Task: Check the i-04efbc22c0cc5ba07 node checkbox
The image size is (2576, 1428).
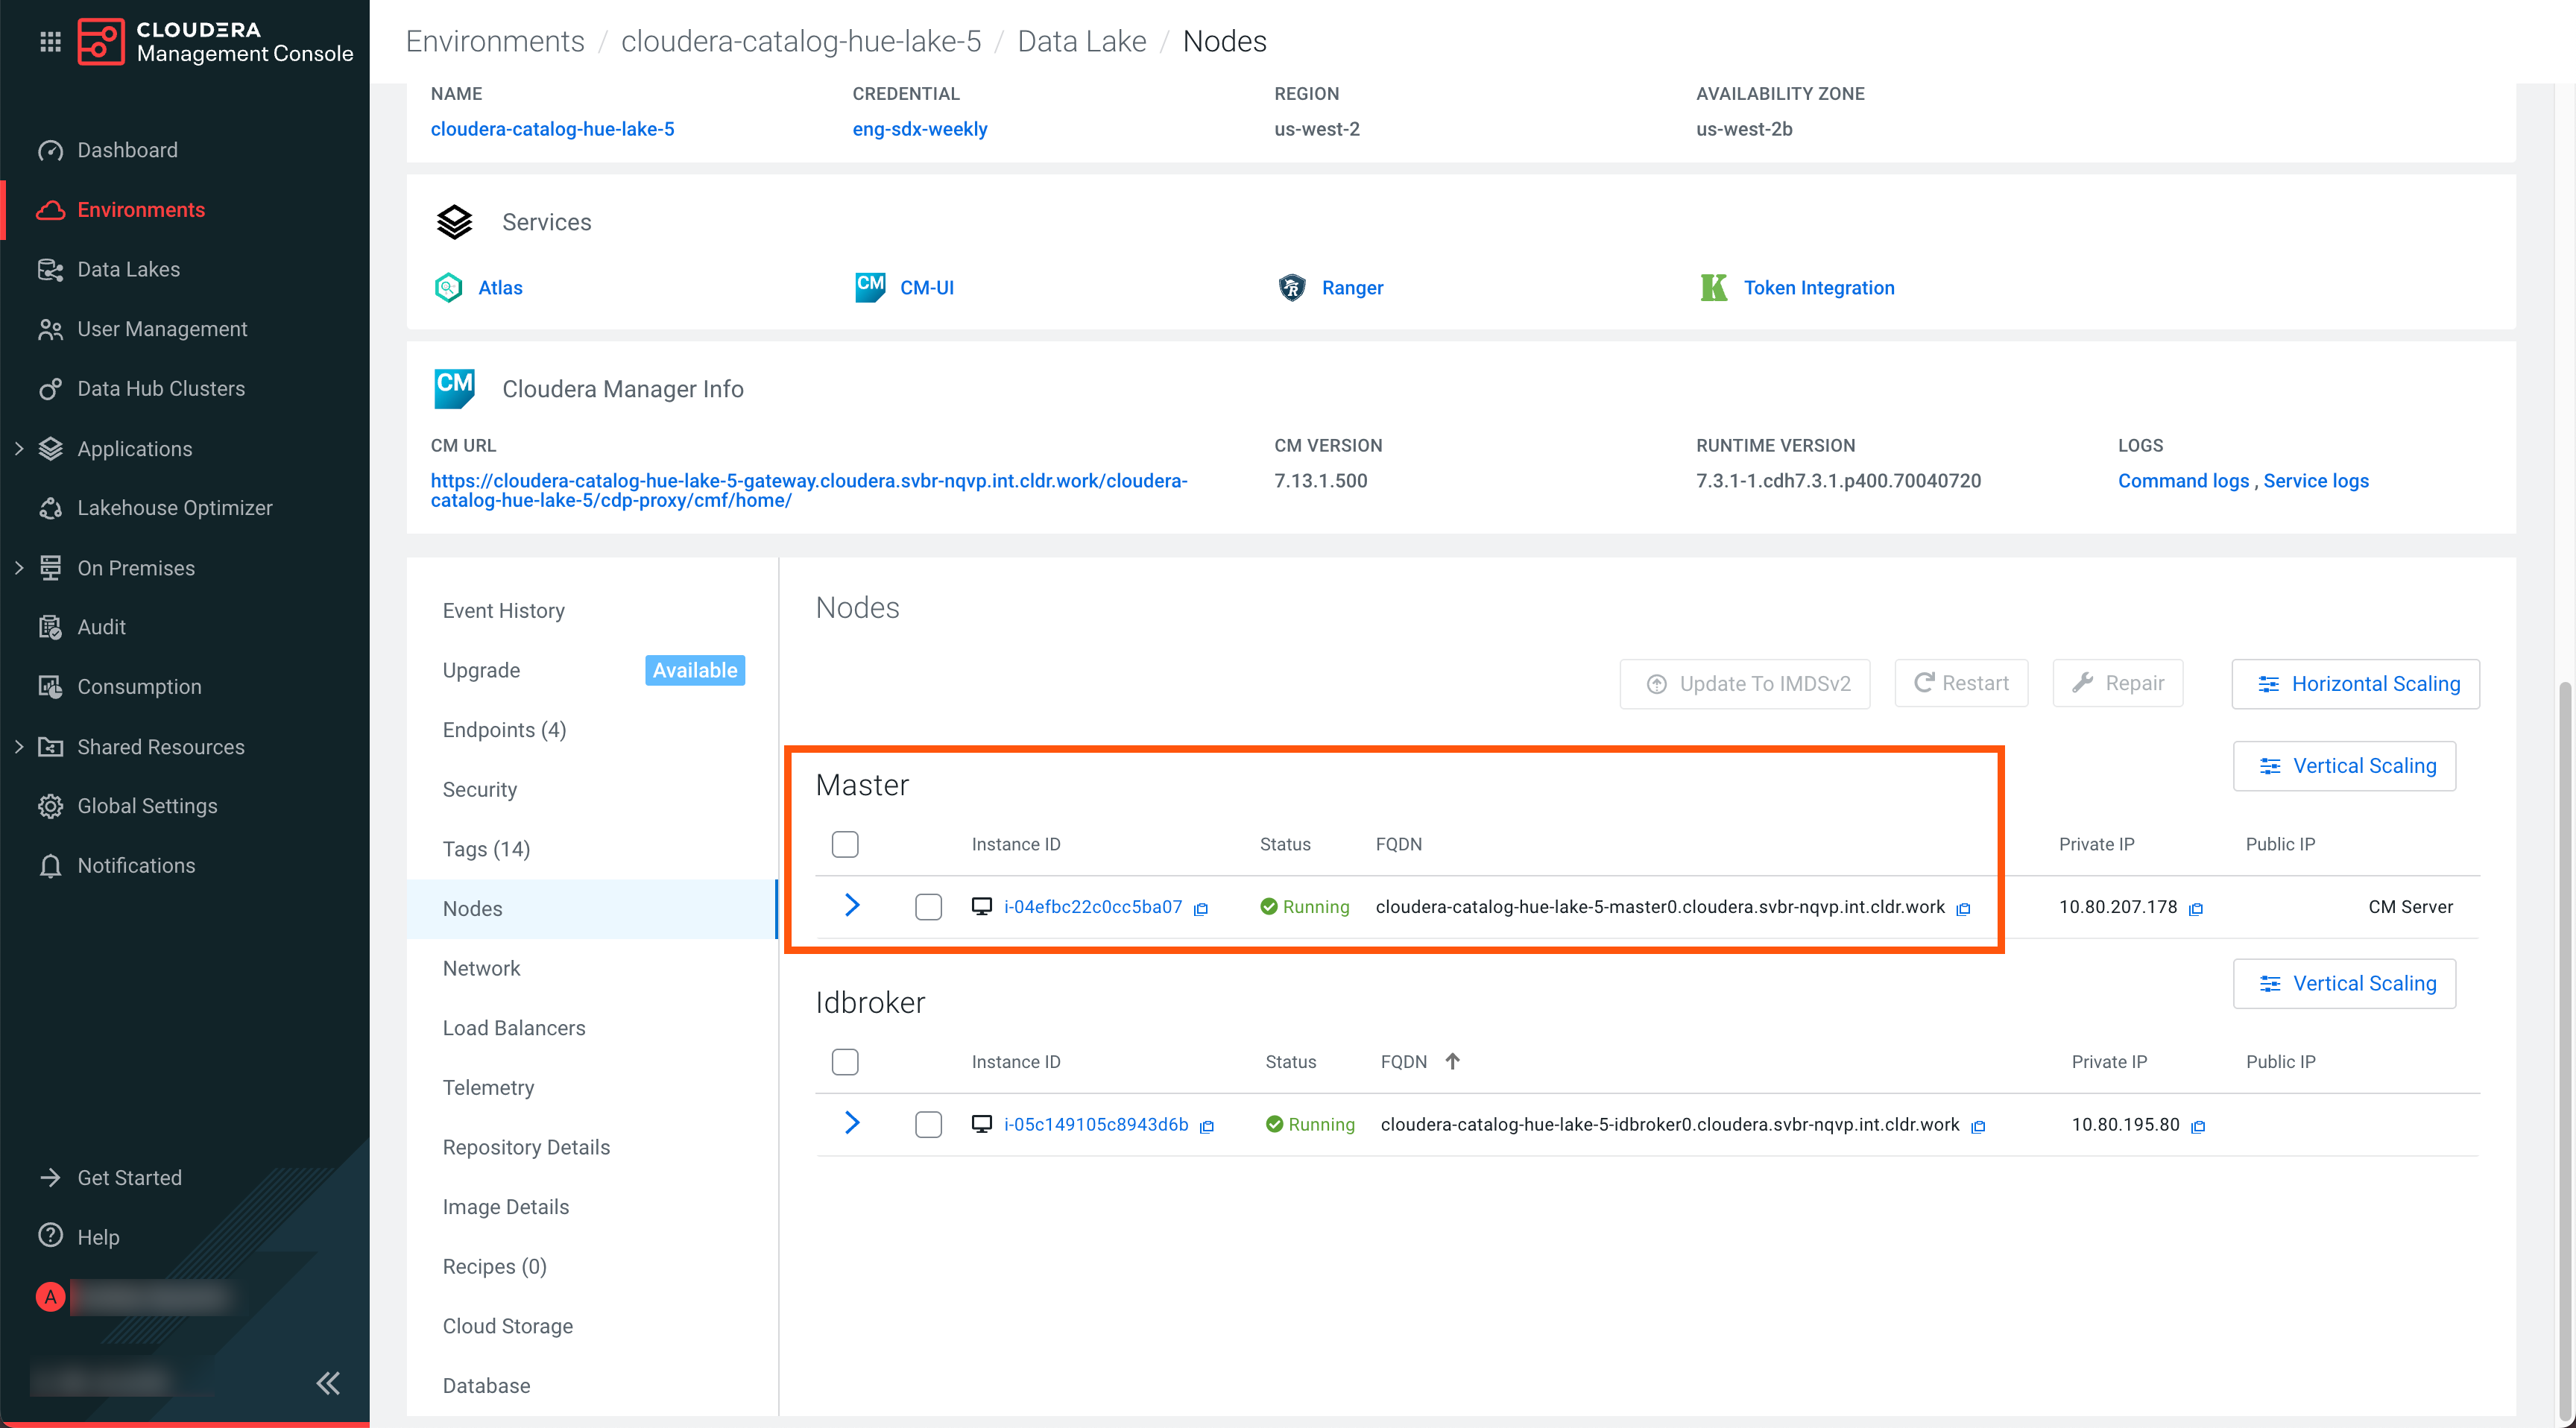Action: click(928, 907)
